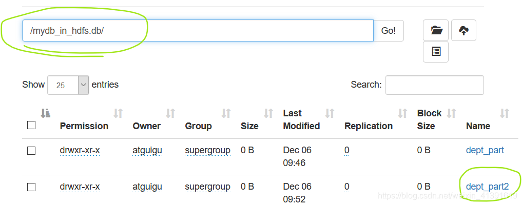Check the dept_part row checkbox

click(x=31, y=151)
